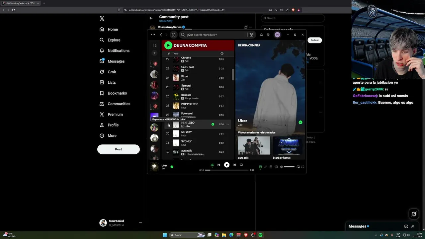Select track Ritual

(199, 78)
